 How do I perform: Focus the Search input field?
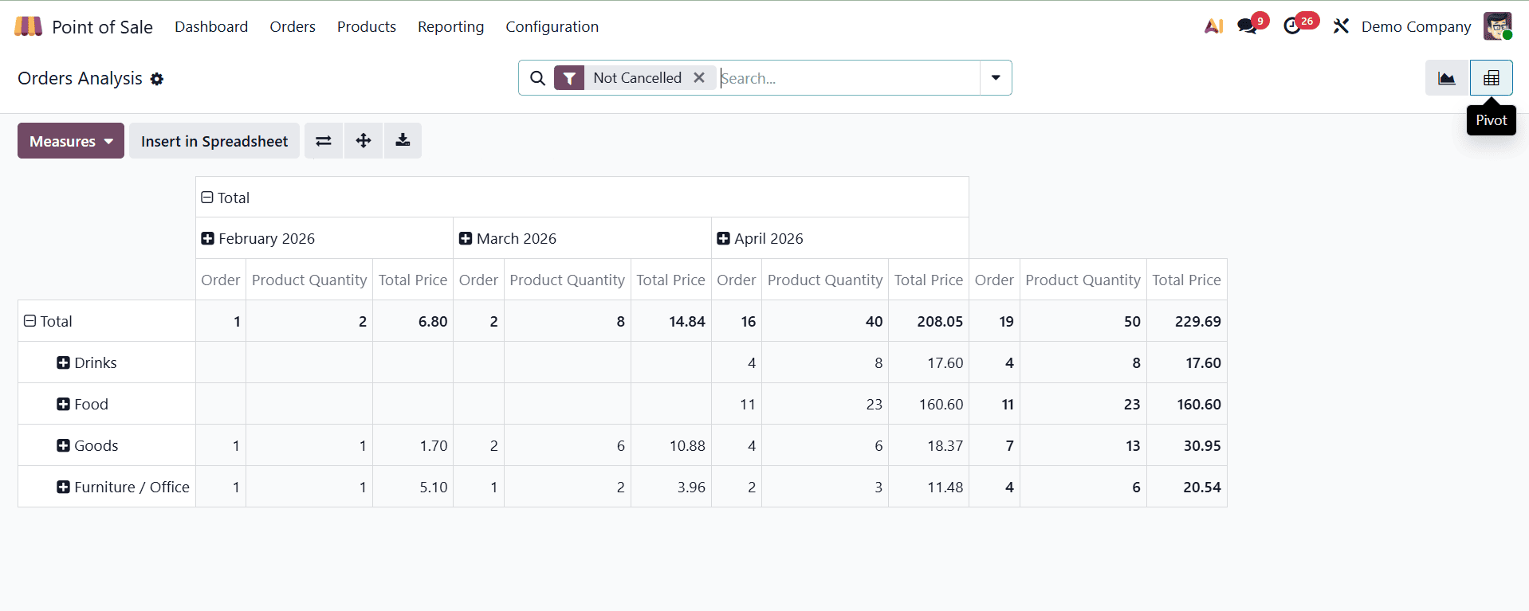point(849,78)
